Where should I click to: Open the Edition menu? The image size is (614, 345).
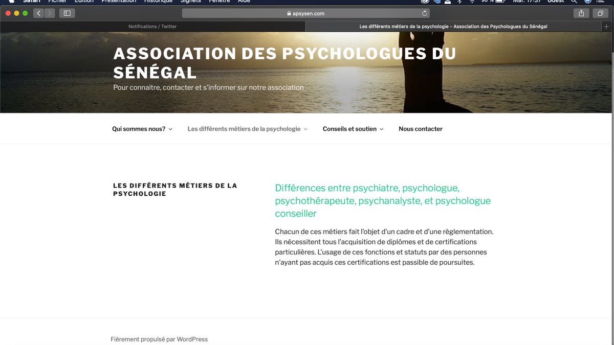[x=84, y=2]
